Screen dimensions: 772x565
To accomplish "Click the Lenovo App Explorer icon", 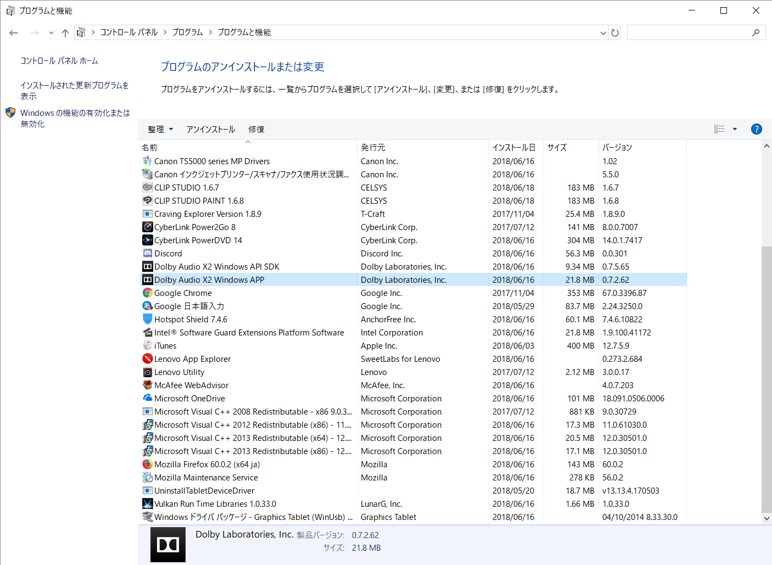I will coord(147,359).
